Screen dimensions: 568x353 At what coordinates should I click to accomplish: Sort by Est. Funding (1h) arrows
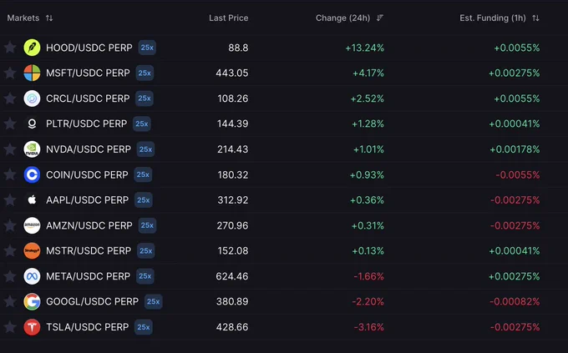[535, 18]
